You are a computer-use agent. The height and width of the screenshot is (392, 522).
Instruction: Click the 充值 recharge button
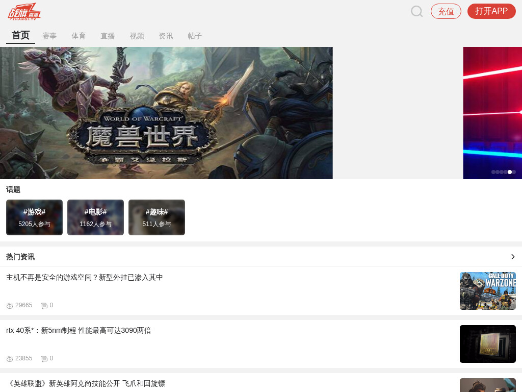coord(446,11)
